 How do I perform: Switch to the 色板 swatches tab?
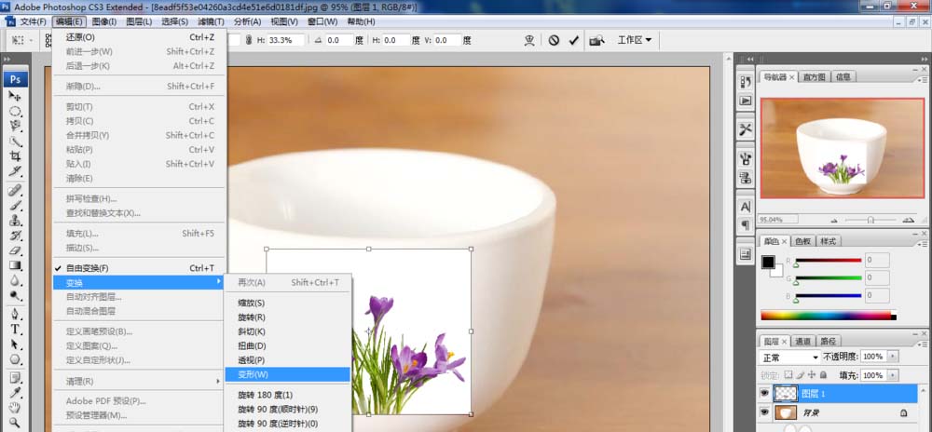coord(803,241)
